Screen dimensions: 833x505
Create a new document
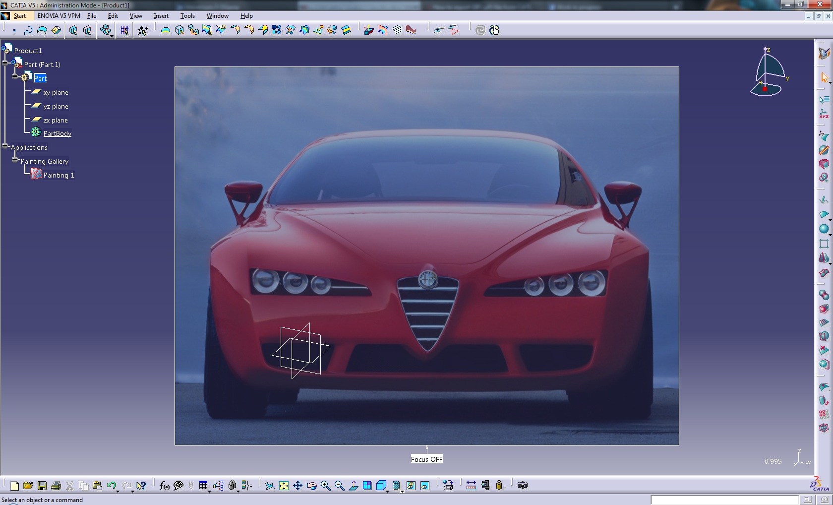point(14,486)
